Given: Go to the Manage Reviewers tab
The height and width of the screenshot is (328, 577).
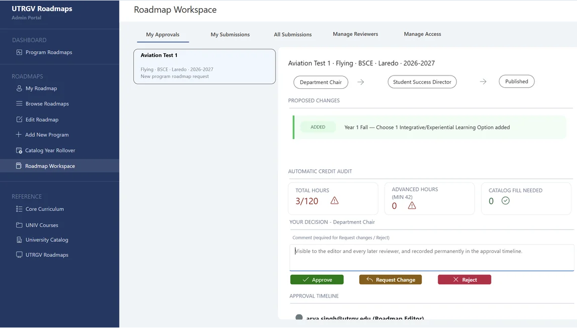Looking at the screenshot, I should pos(356,34).
